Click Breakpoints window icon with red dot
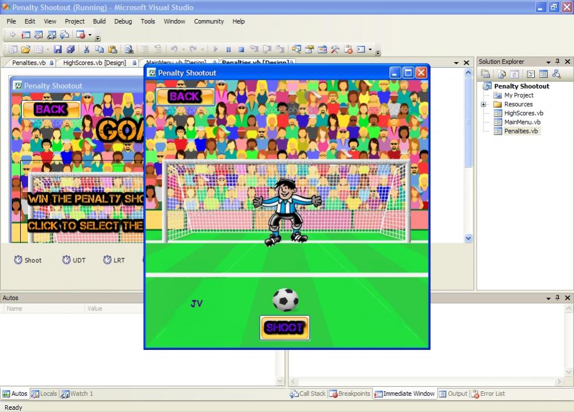The height and width of the screenshot is (412, 574). click(81, 35)
